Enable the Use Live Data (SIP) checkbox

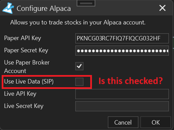click(x=79, y=81)
